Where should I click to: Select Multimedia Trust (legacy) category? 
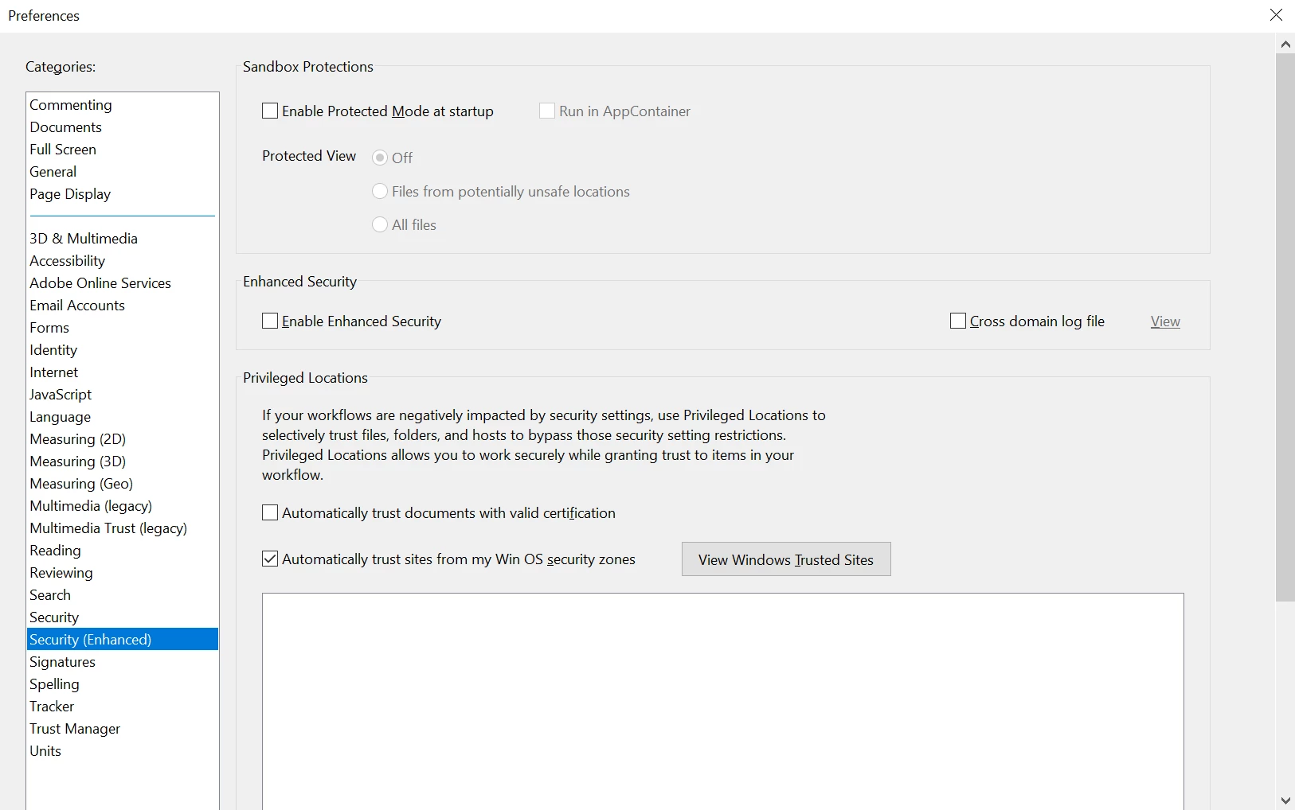[x=123, y=528]
